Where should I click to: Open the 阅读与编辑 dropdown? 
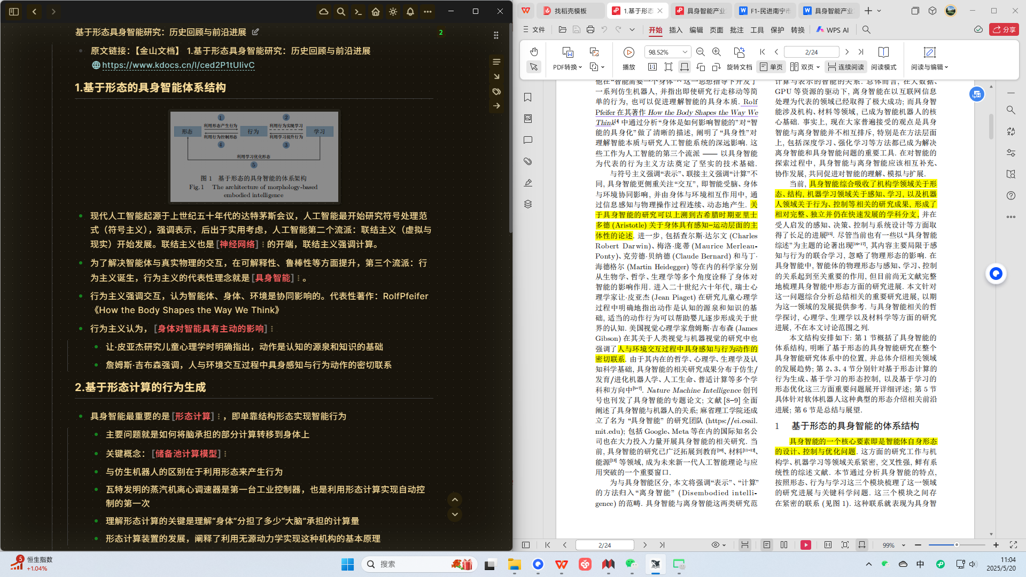(x=930, y=67)
